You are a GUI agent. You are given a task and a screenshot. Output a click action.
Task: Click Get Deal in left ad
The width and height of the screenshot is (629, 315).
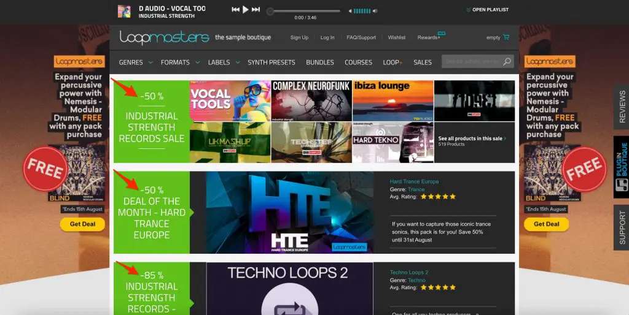tap(82, 224)
